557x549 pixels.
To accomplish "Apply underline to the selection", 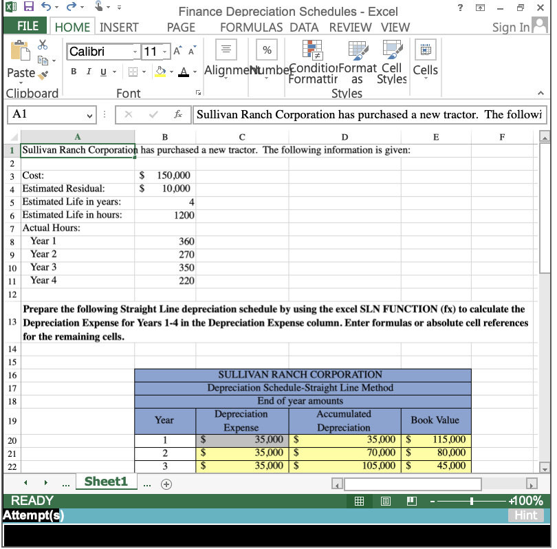I will pos(104,72).
